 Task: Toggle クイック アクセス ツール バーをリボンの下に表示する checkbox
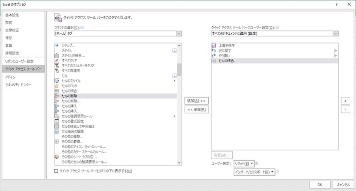pyautogui.click(x=56, y=171)
